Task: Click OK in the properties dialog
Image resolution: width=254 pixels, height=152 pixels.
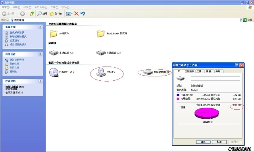Action: pos(203,142)
